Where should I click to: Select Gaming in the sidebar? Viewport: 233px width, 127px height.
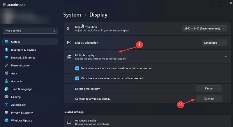(30, 97)
